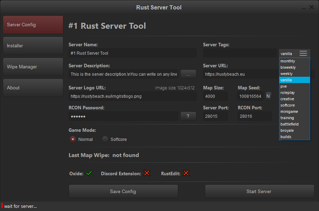Select the Normal game mode
This screenshot has width=319, height=211.
coord(73,139)
